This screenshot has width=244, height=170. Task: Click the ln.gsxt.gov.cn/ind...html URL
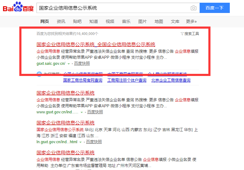pos(57,142)
